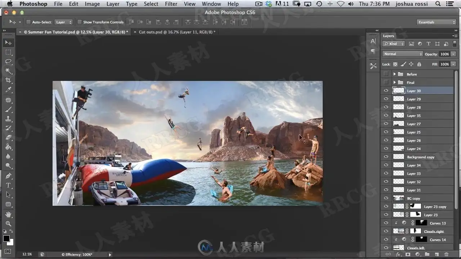Screen dimensions: 461x259
Task: Open the Image menu
Action: point(92,4)
